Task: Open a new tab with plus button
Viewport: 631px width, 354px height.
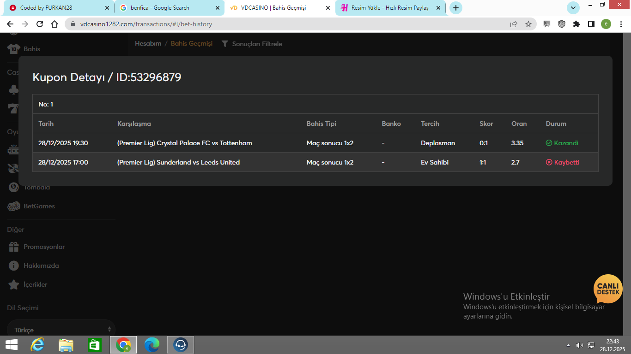Action: click(x=456, y=8)
